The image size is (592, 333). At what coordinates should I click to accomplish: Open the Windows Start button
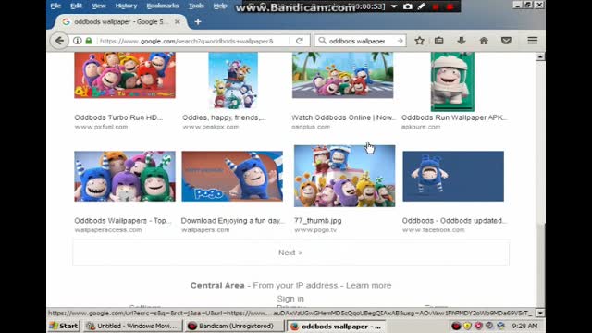pyautogui.click(x=64, y=326)
